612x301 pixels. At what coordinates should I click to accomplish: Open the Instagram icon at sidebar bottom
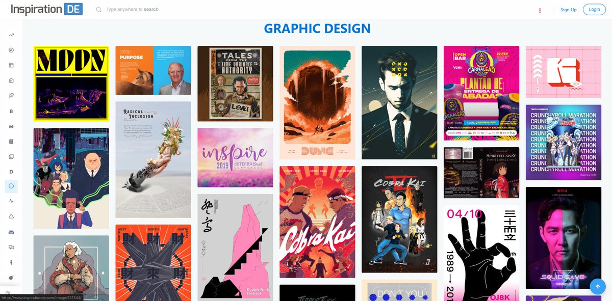tap(8, 293)
